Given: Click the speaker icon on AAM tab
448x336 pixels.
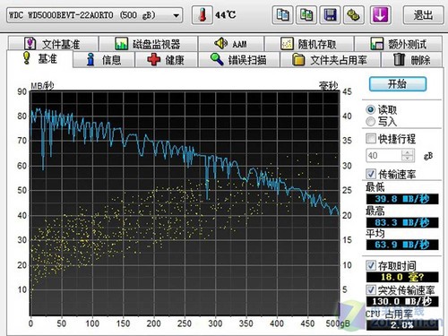Looking at the screenshot, I should [221, 43].
